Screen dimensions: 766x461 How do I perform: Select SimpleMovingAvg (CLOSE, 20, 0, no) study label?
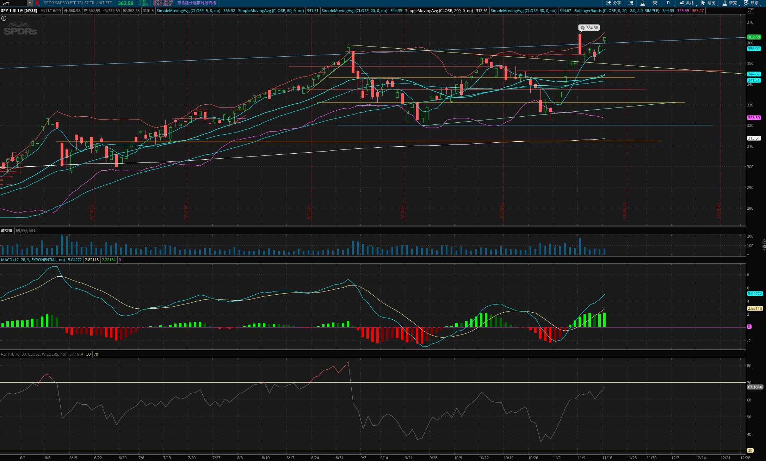(354, 11)
